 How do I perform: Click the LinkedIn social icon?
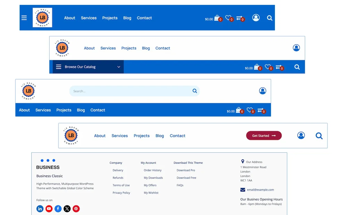tap(40, 208)
